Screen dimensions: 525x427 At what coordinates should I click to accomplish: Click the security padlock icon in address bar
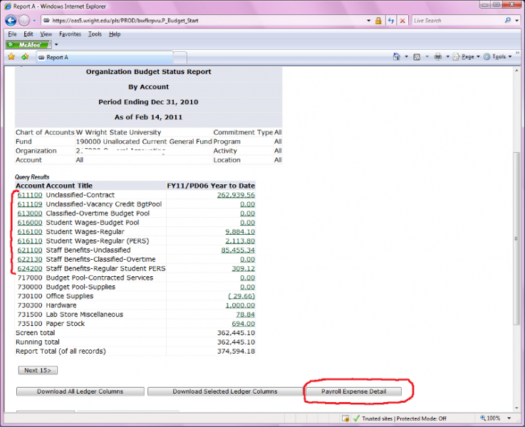(378, 21)
